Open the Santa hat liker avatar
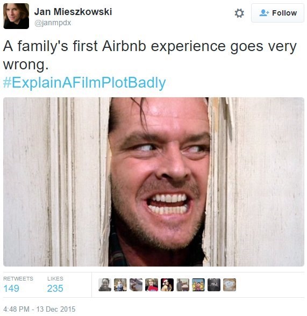Viewport: 307px width, 316px height. 167,285
